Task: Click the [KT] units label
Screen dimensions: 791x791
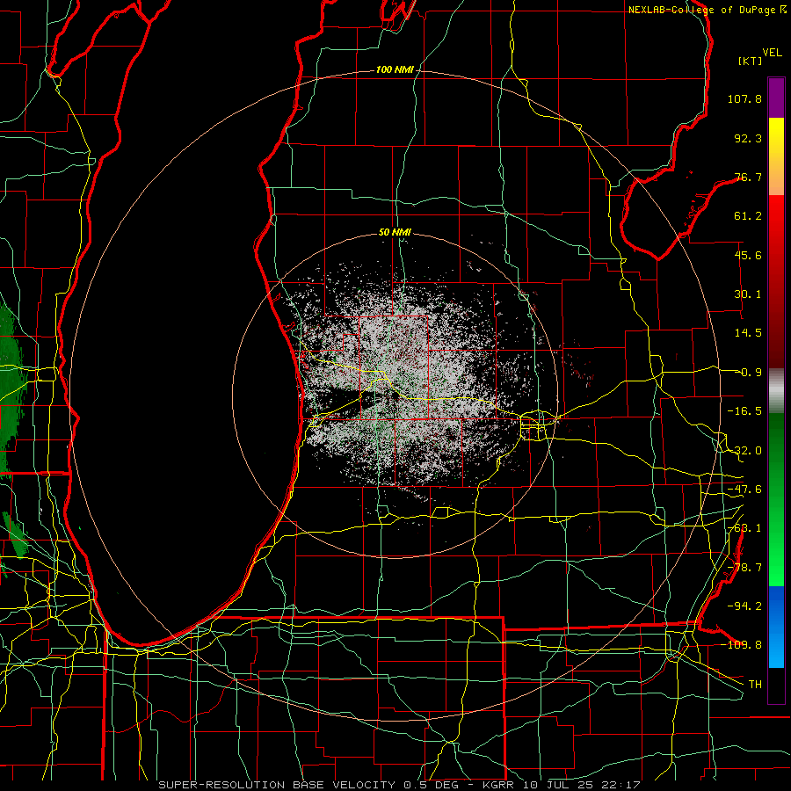Action: (x=751, y=61)
